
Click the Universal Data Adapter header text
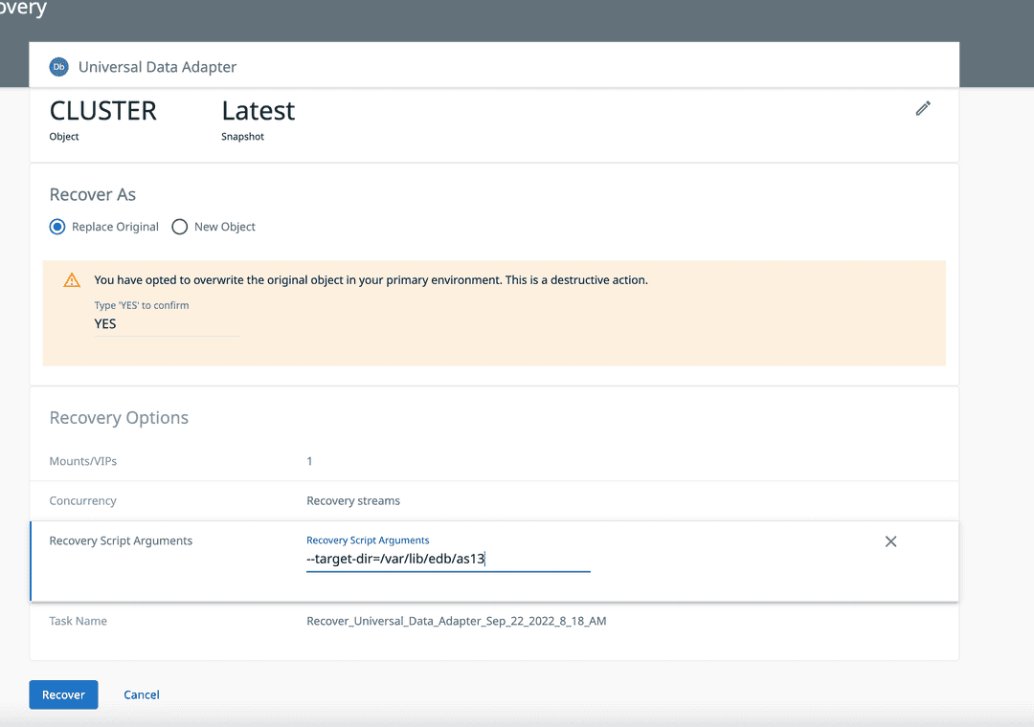157,66
